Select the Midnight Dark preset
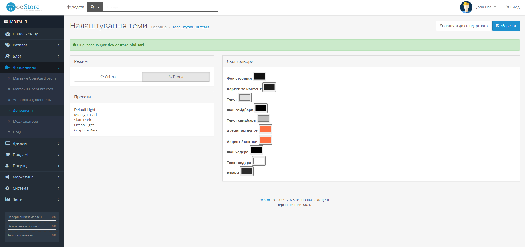 pos(86,115)
